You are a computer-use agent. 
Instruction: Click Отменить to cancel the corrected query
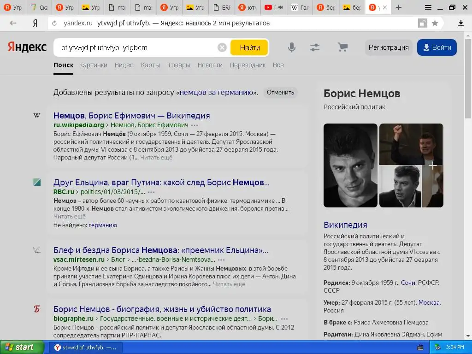(280, 92)
